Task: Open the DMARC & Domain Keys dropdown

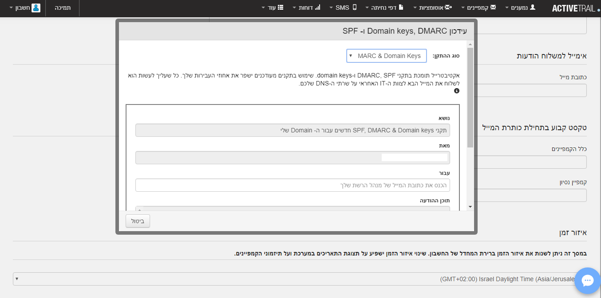Action: [x=386, y=56]
